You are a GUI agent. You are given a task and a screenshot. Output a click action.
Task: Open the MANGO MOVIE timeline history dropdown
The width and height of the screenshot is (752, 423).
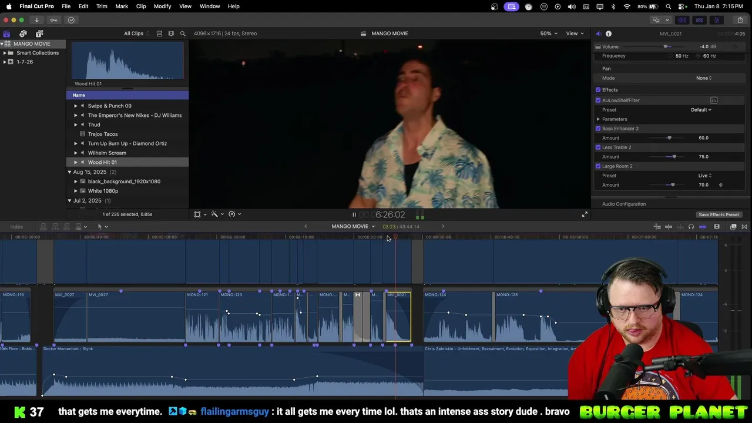(x=352, y=227)
